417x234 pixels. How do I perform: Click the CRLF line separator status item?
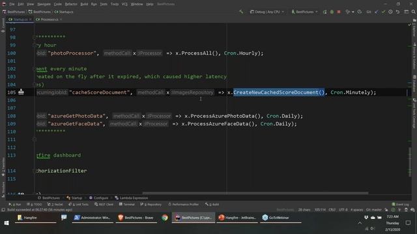[x=332, y=210]
